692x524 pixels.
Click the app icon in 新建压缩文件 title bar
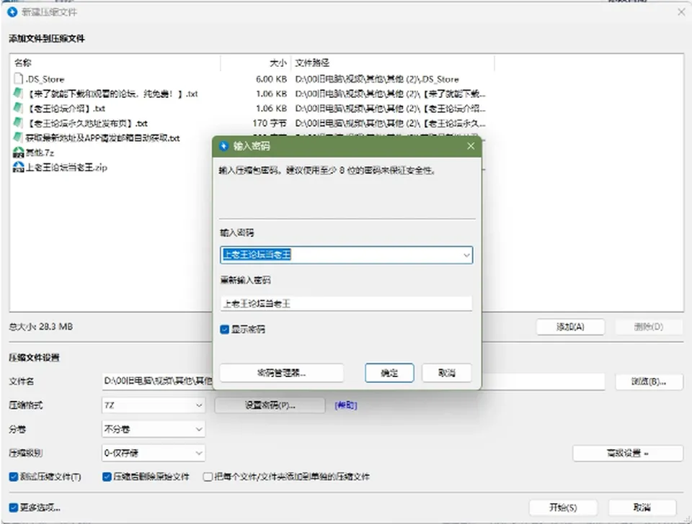tap(12, 12)
